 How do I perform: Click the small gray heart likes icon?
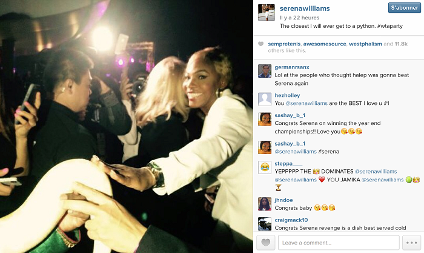pyautogui.click(x=260, y=44)
